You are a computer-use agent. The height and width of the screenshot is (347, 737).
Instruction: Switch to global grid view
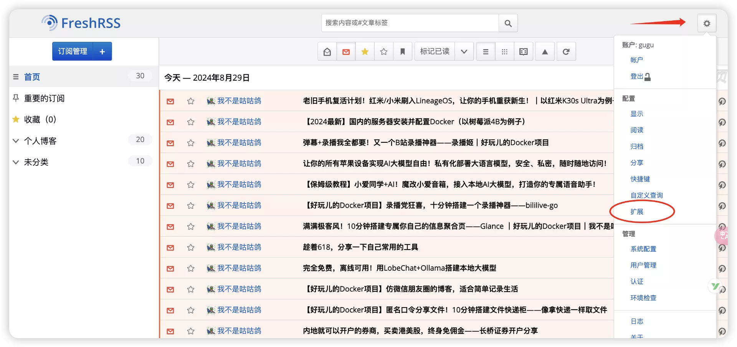(x=504, y=51)
